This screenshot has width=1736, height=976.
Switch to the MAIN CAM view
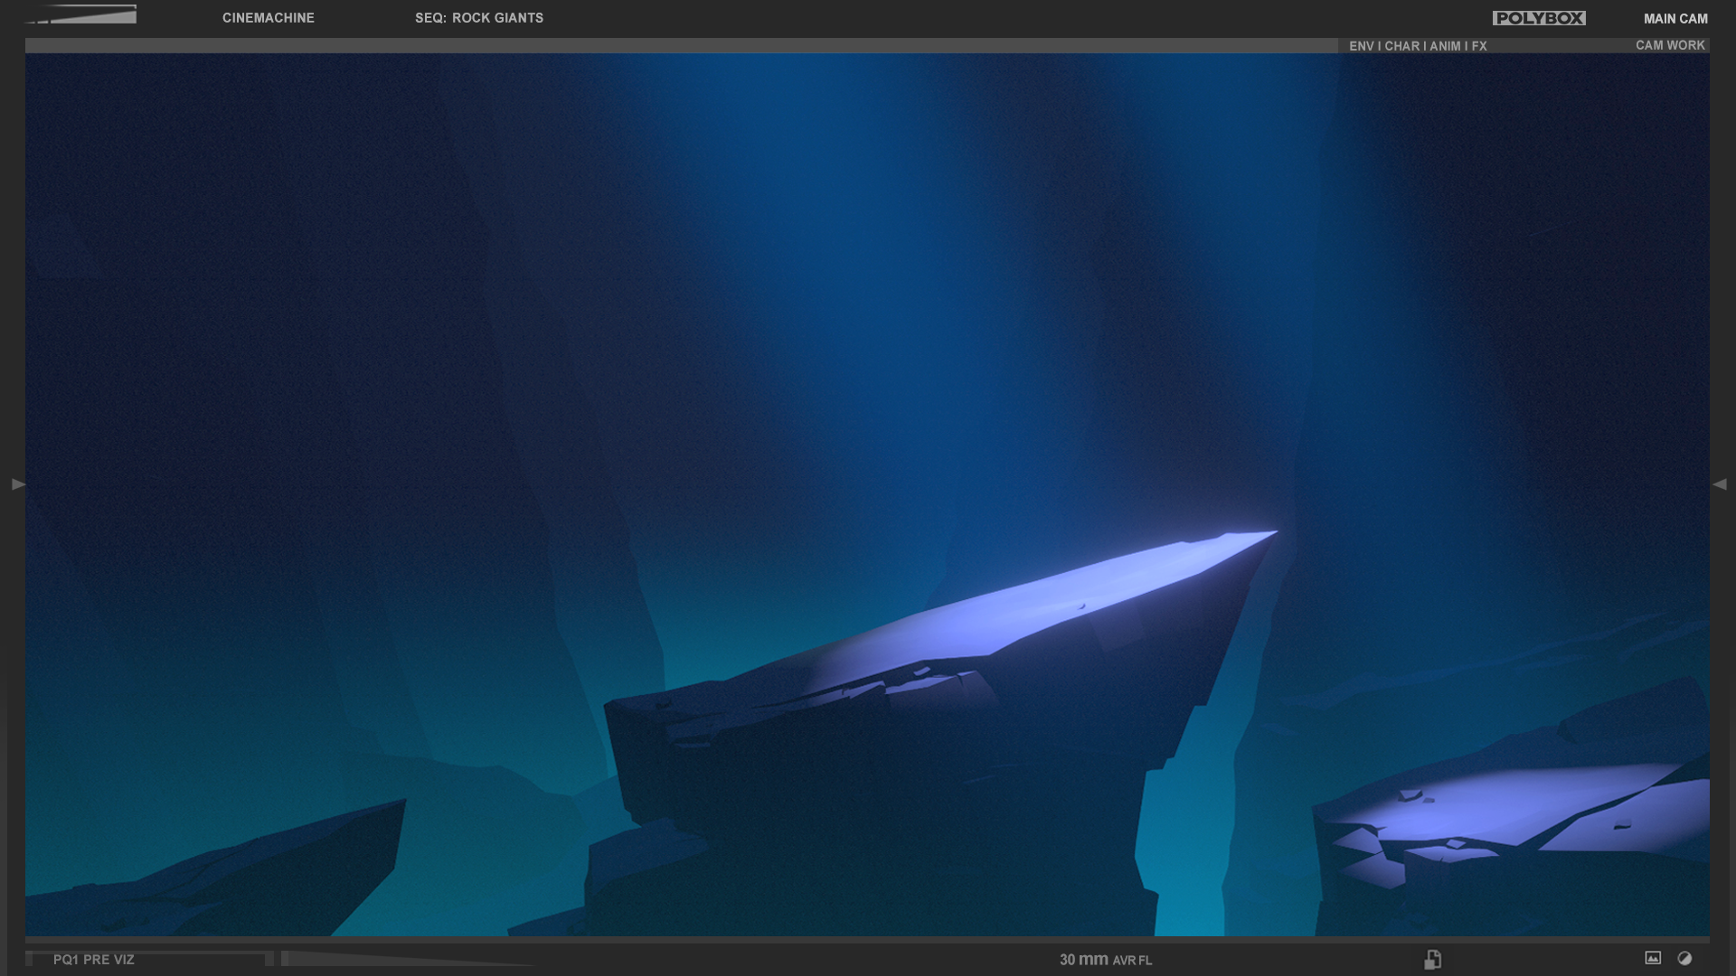tap(1675, 18)
